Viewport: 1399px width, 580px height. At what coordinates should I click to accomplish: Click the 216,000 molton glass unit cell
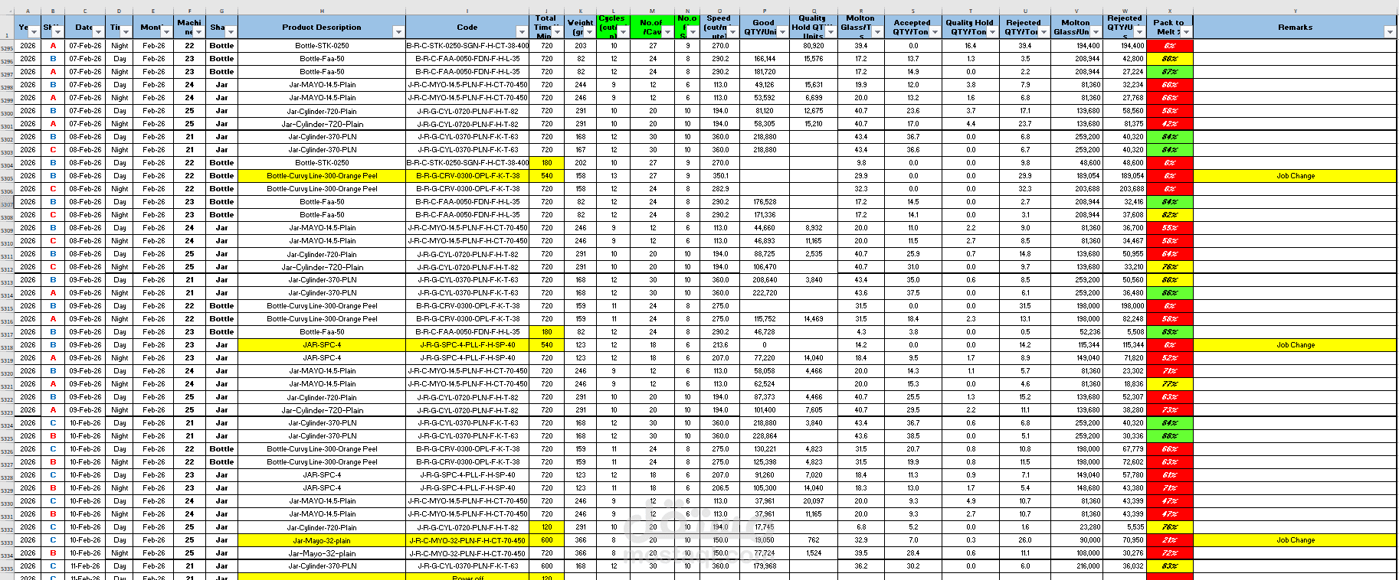[x=1076, y=566]
